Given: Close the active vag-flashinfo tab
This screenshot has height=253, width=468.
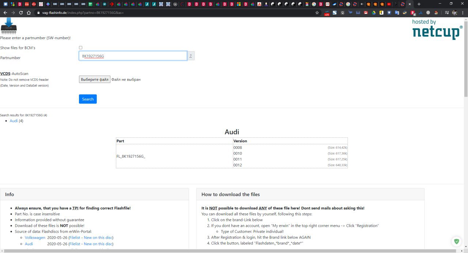Looking at the screenshot, I should 409,4.
